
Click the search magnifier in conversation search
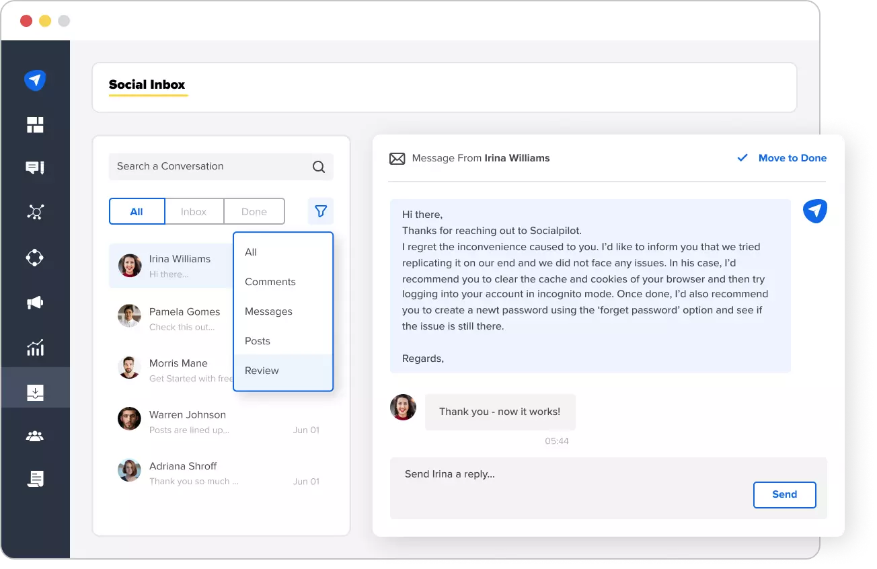click(317, 166)
